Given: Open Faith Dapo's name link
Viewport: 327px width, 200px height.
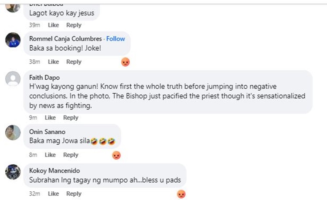Looking at the screenshot, I should [x=44, y=78].
